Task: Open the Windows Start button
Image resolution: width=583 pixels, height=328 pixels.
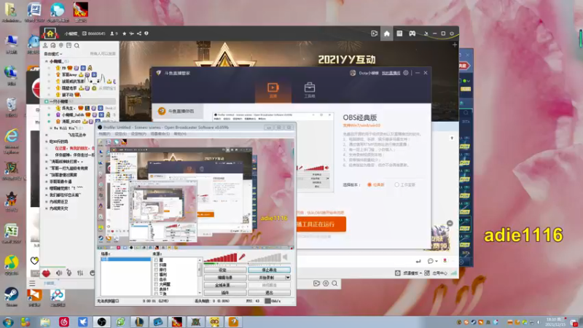Action: click(8, 322)
